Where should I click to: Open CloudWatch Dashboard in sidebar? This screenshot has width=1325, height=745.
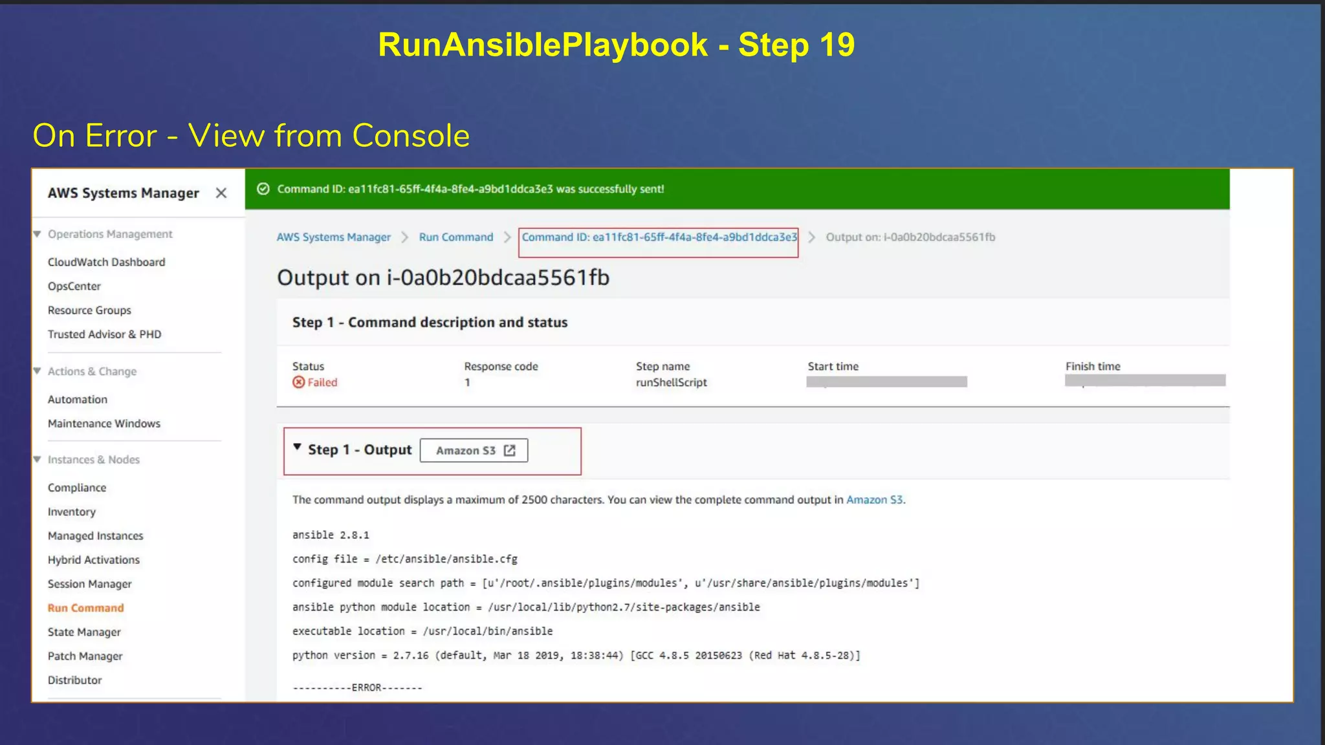106,262
